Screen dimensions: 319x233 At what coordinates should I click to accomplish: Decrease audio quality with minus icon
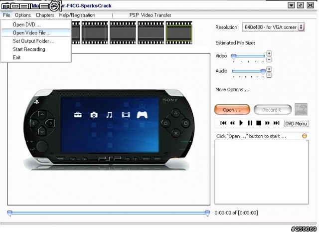269,75
